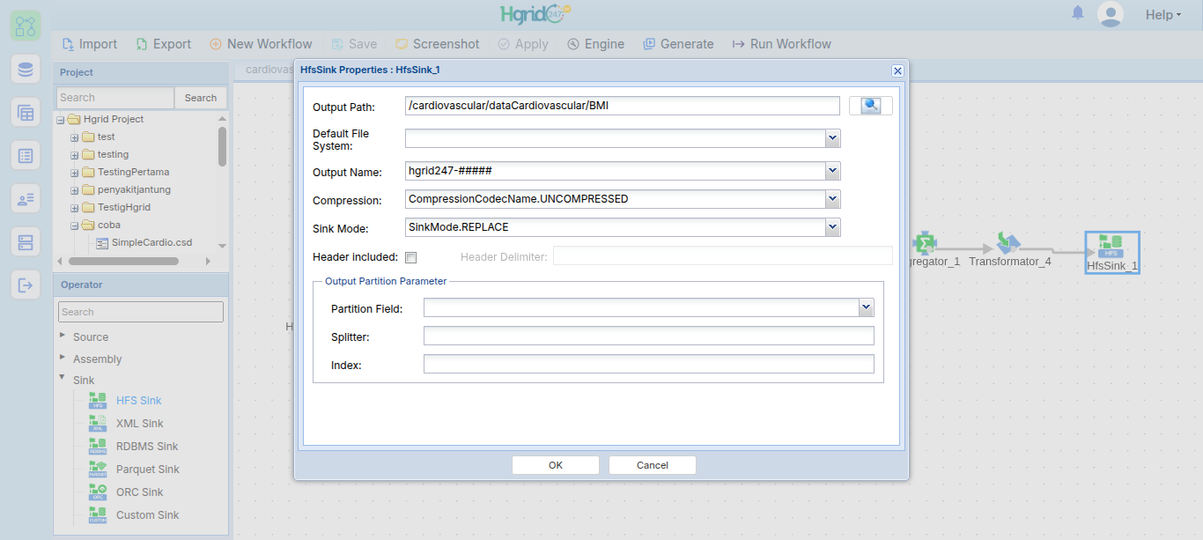Open the Partition Field dropdown

[867, 307]
